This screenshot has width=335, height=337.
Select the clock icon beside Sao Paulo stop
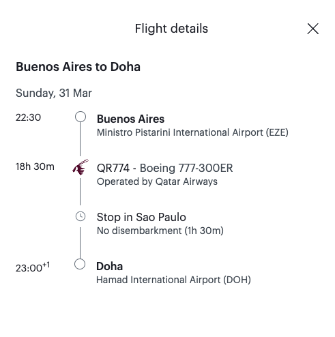click(81, 216)
